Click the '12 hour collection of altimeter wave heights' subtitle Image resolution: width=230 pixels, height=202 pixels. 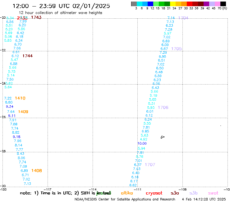(60, 13)
